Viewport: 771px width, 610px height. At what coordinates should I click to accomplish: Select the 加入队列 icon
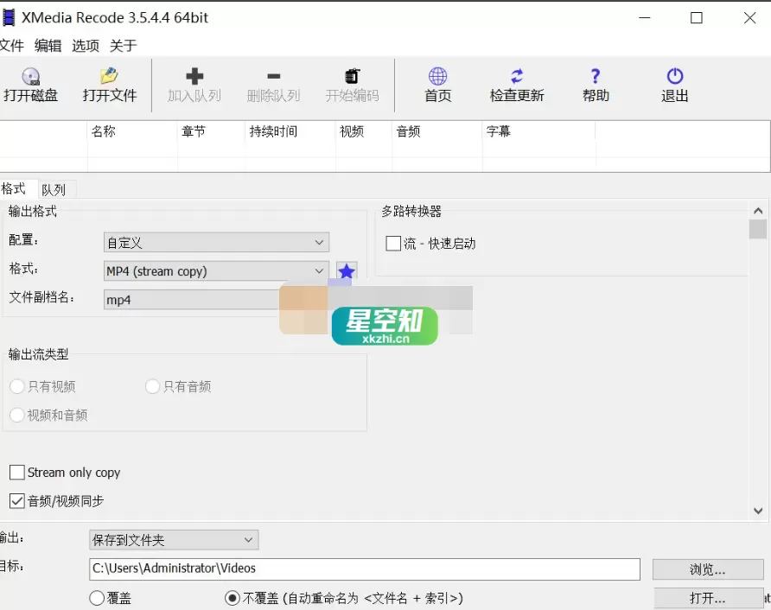[x=194, y=86]
